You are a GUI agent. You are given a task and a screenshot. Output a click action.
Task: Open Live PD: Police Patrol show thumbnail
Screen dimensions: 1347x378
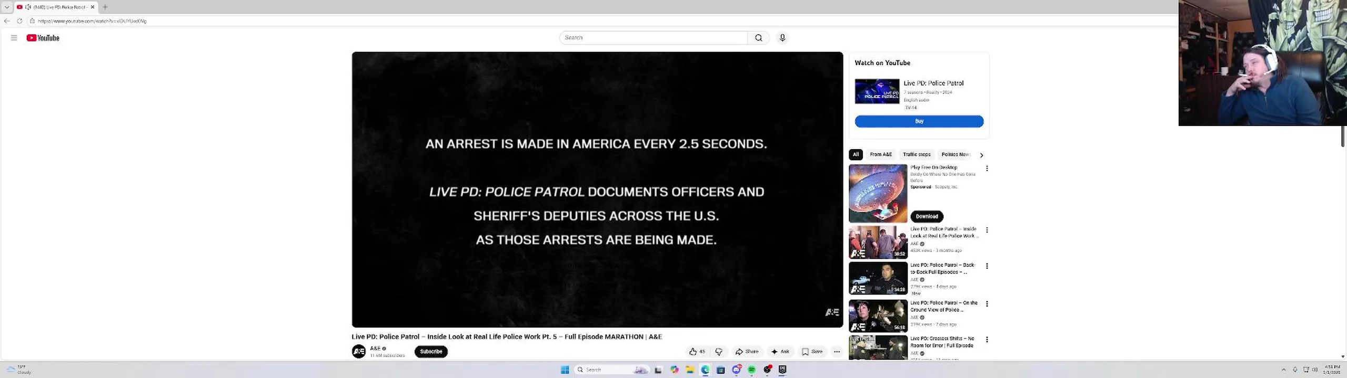tap(877, 91)
